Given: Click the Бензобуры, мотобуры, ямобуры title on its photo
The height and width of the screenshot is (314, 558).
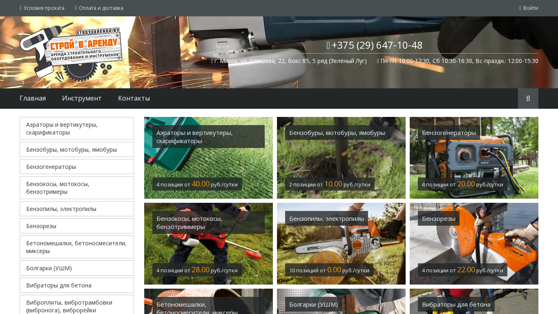Looking at the screenshot, I should (x=337, y=132).
